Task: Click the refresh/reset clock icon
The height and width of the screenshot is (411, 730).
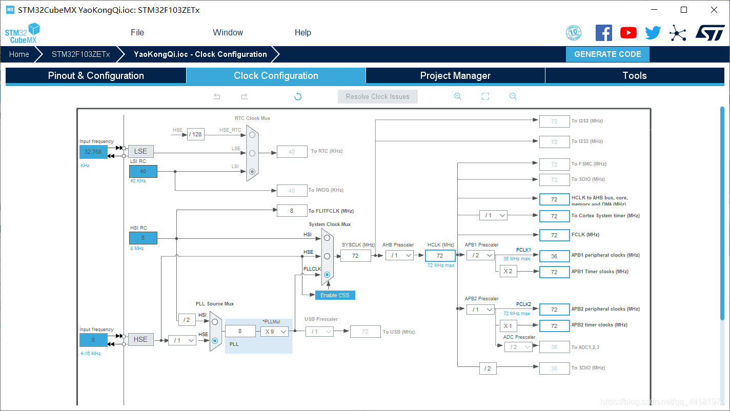Action: tap(298, 96)
